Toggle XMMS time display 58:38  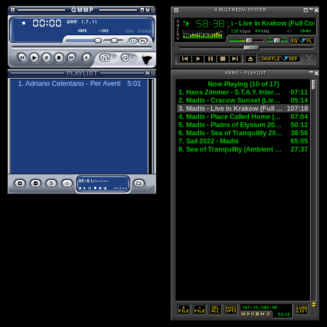[x=210, y=24]
